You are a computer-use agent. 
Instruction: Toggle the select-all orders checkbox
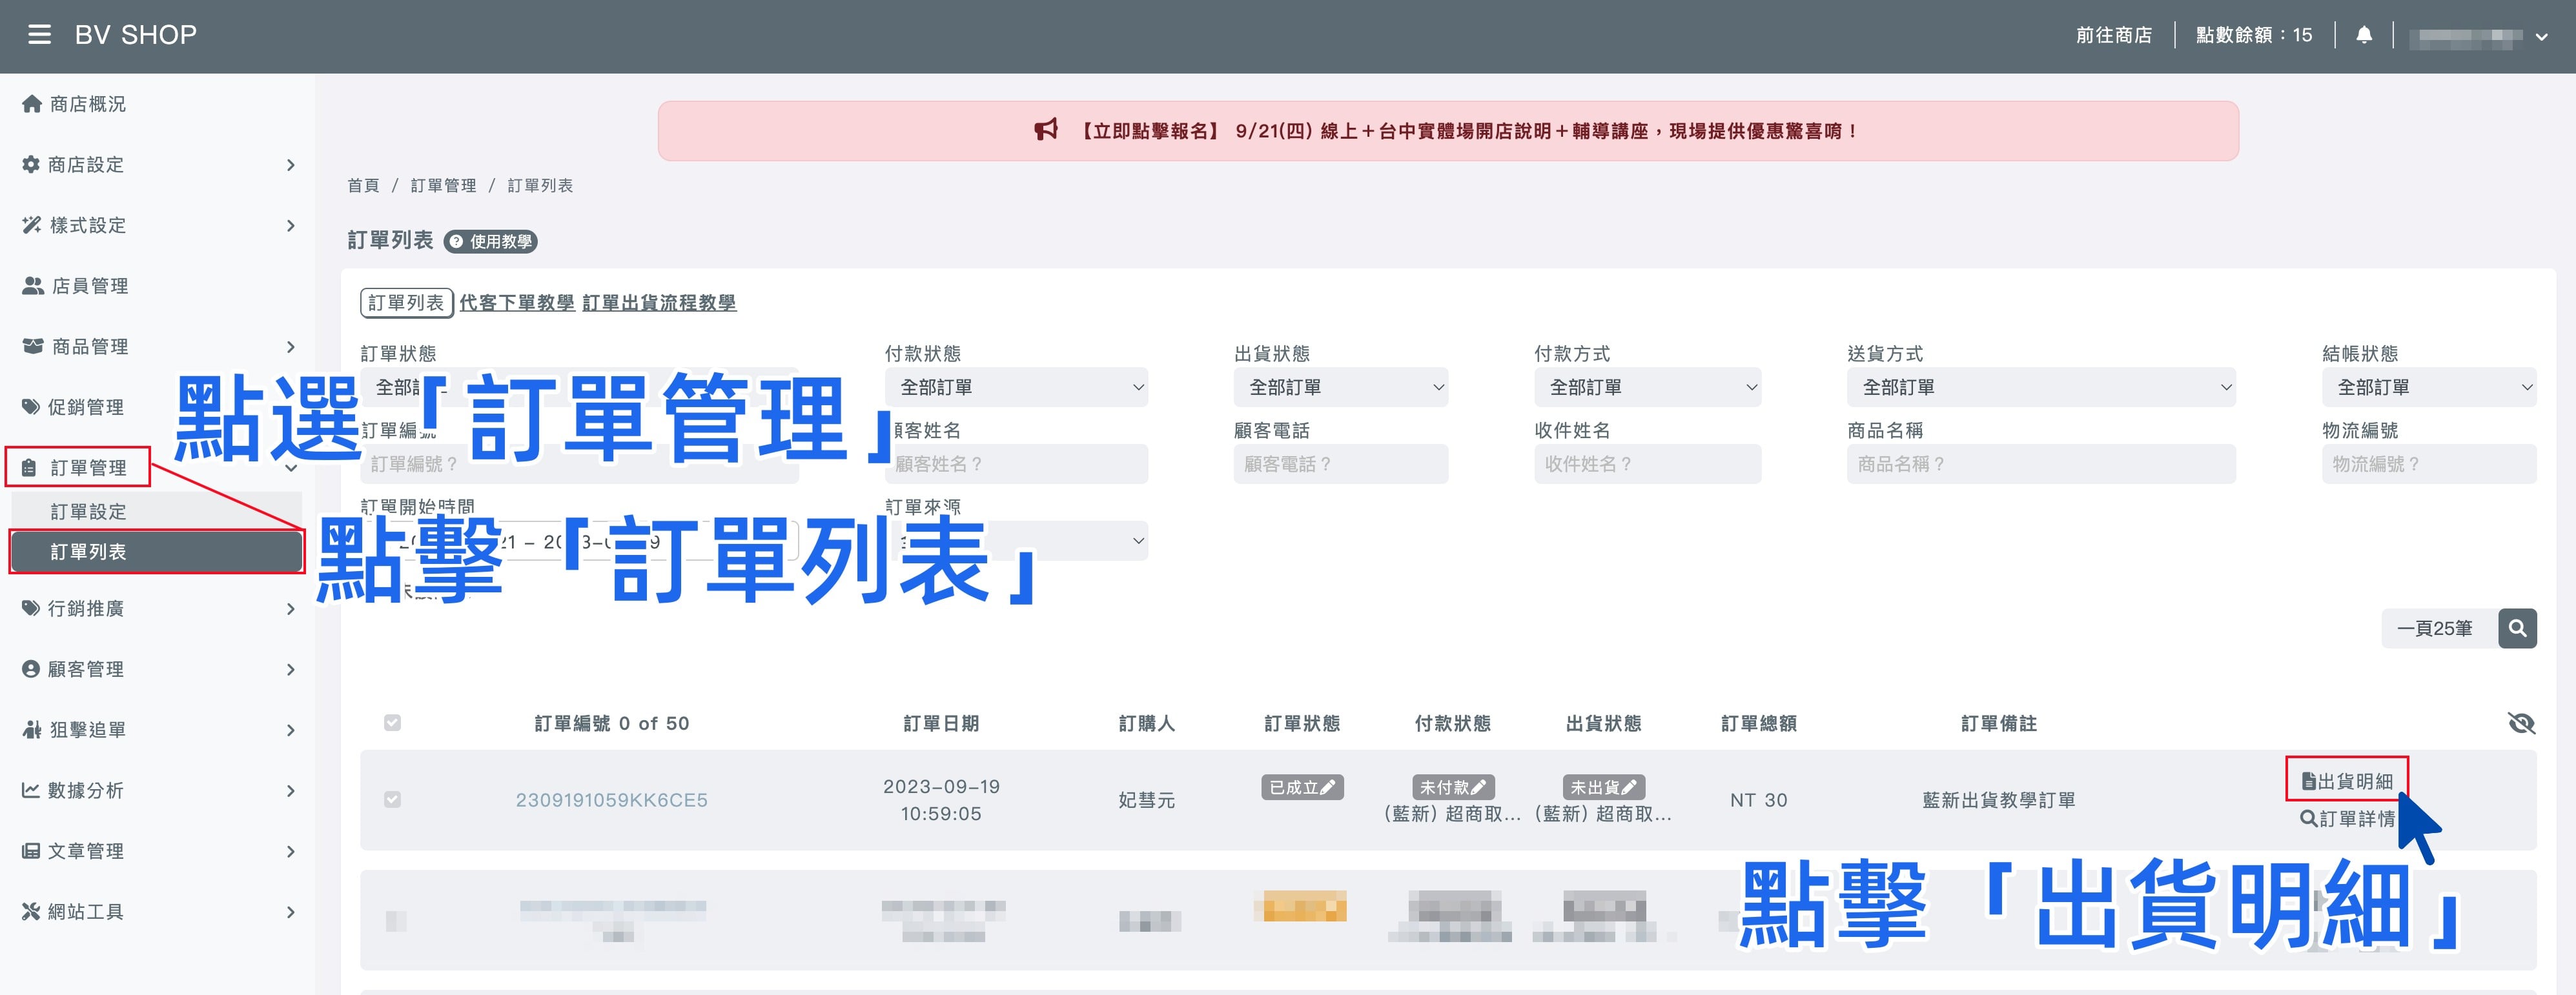coord(392,722)
